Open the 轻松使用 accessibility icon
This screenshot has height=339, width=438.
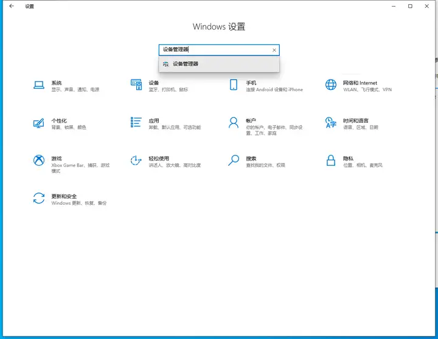click(136, 160)
